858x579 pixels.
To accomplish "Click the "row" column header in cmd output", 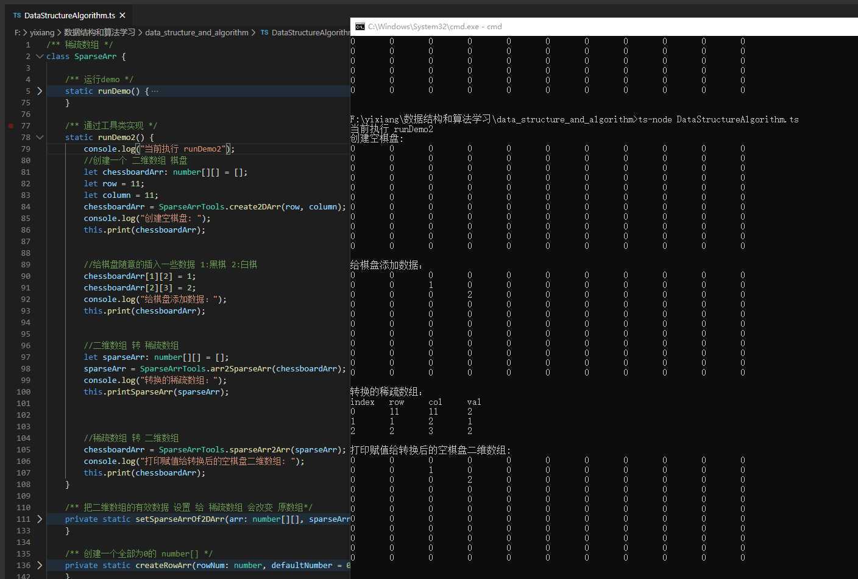I will click(x=397, y=402).
